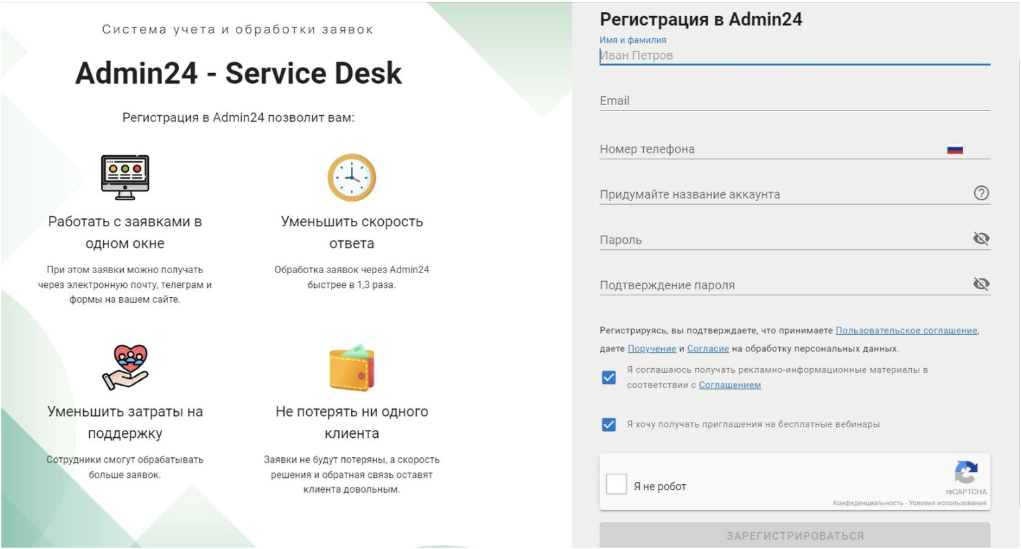This screenshot has width=1021, height=549.
Task: Click the account name help question icon
Action: coord(981,193)
